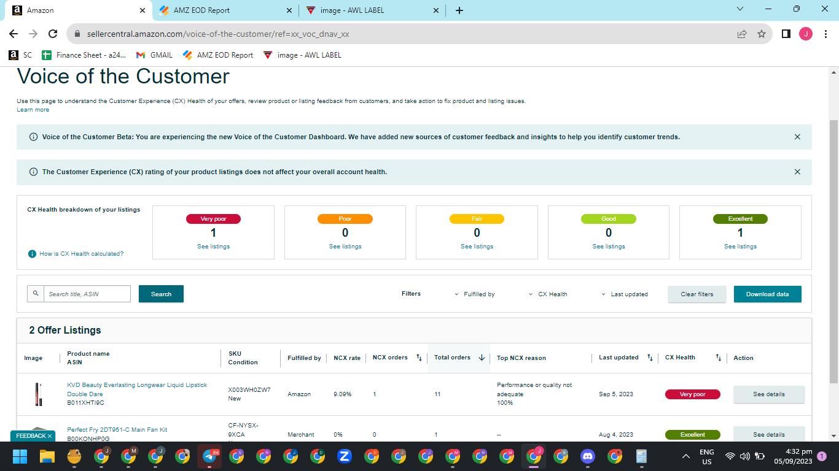Close the AMZ EOD Report tab

289,10
